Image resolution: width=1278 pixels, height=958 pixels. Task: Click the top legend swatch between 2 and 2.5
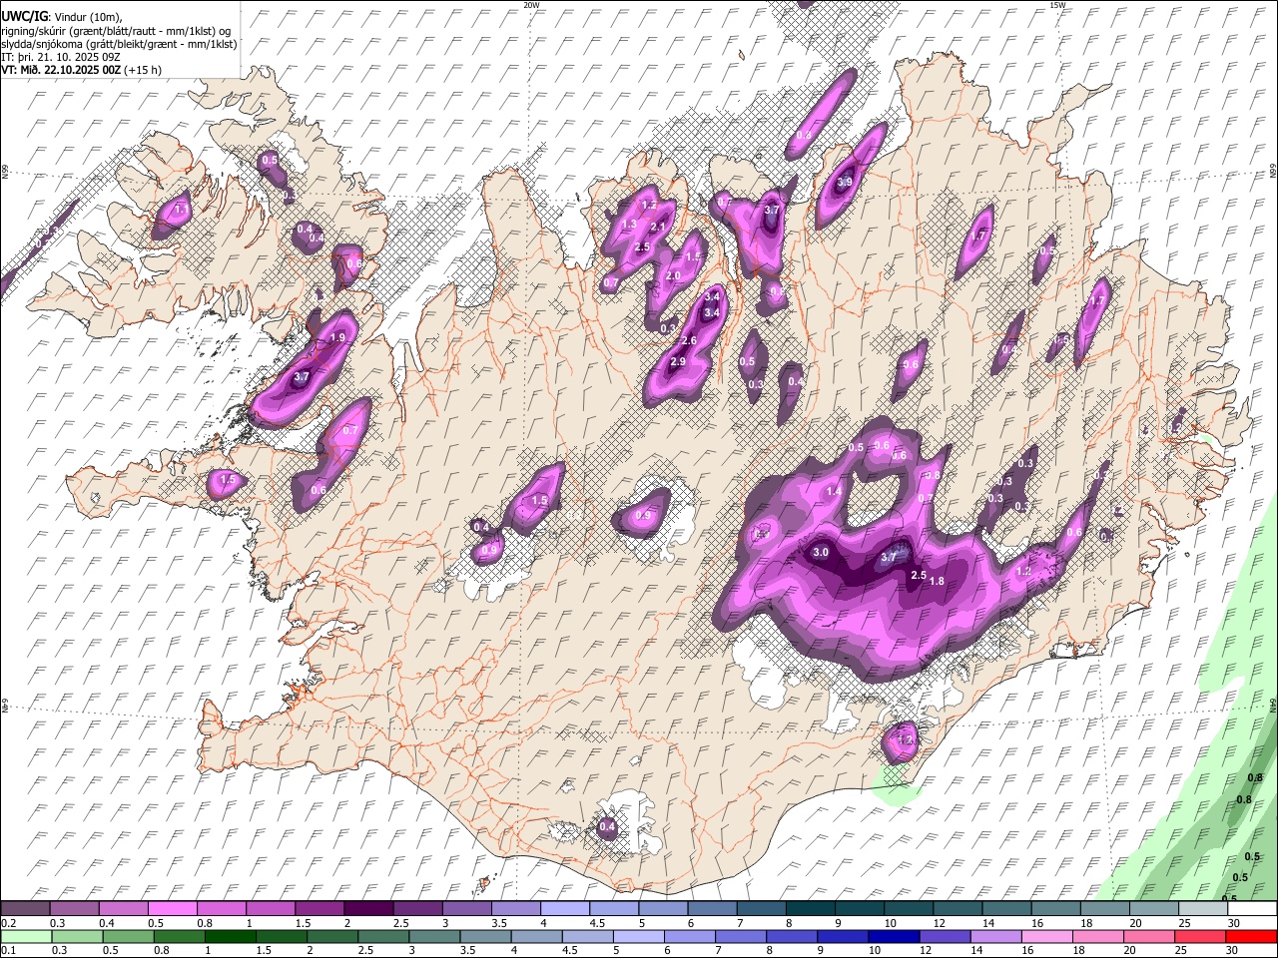coord(367,908)
